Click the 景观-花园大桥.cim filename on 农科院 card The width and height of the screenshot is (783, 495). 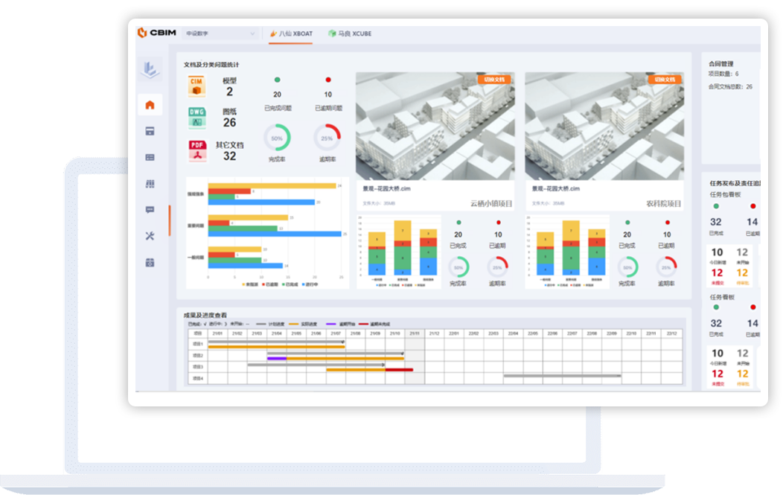pos(557,189)
